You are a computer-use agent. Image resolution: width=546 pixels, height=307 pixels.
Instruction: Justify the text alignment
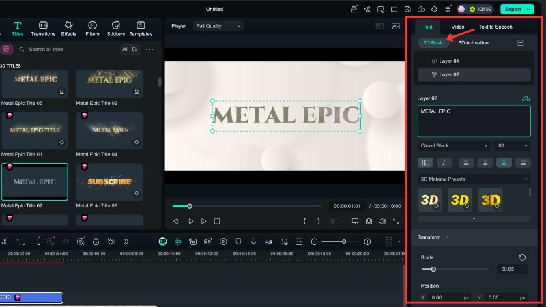pos(523,162)
